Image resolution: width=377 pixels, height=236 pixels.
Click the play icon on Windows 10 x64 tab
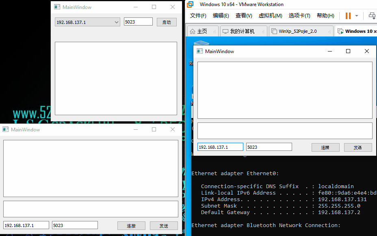point(341,31)
